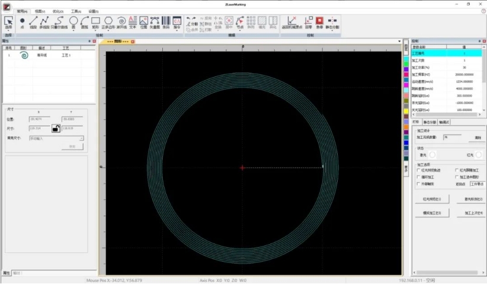Enable 加工选中图形 checkbox
487x284 pixels.
(457, 177)
